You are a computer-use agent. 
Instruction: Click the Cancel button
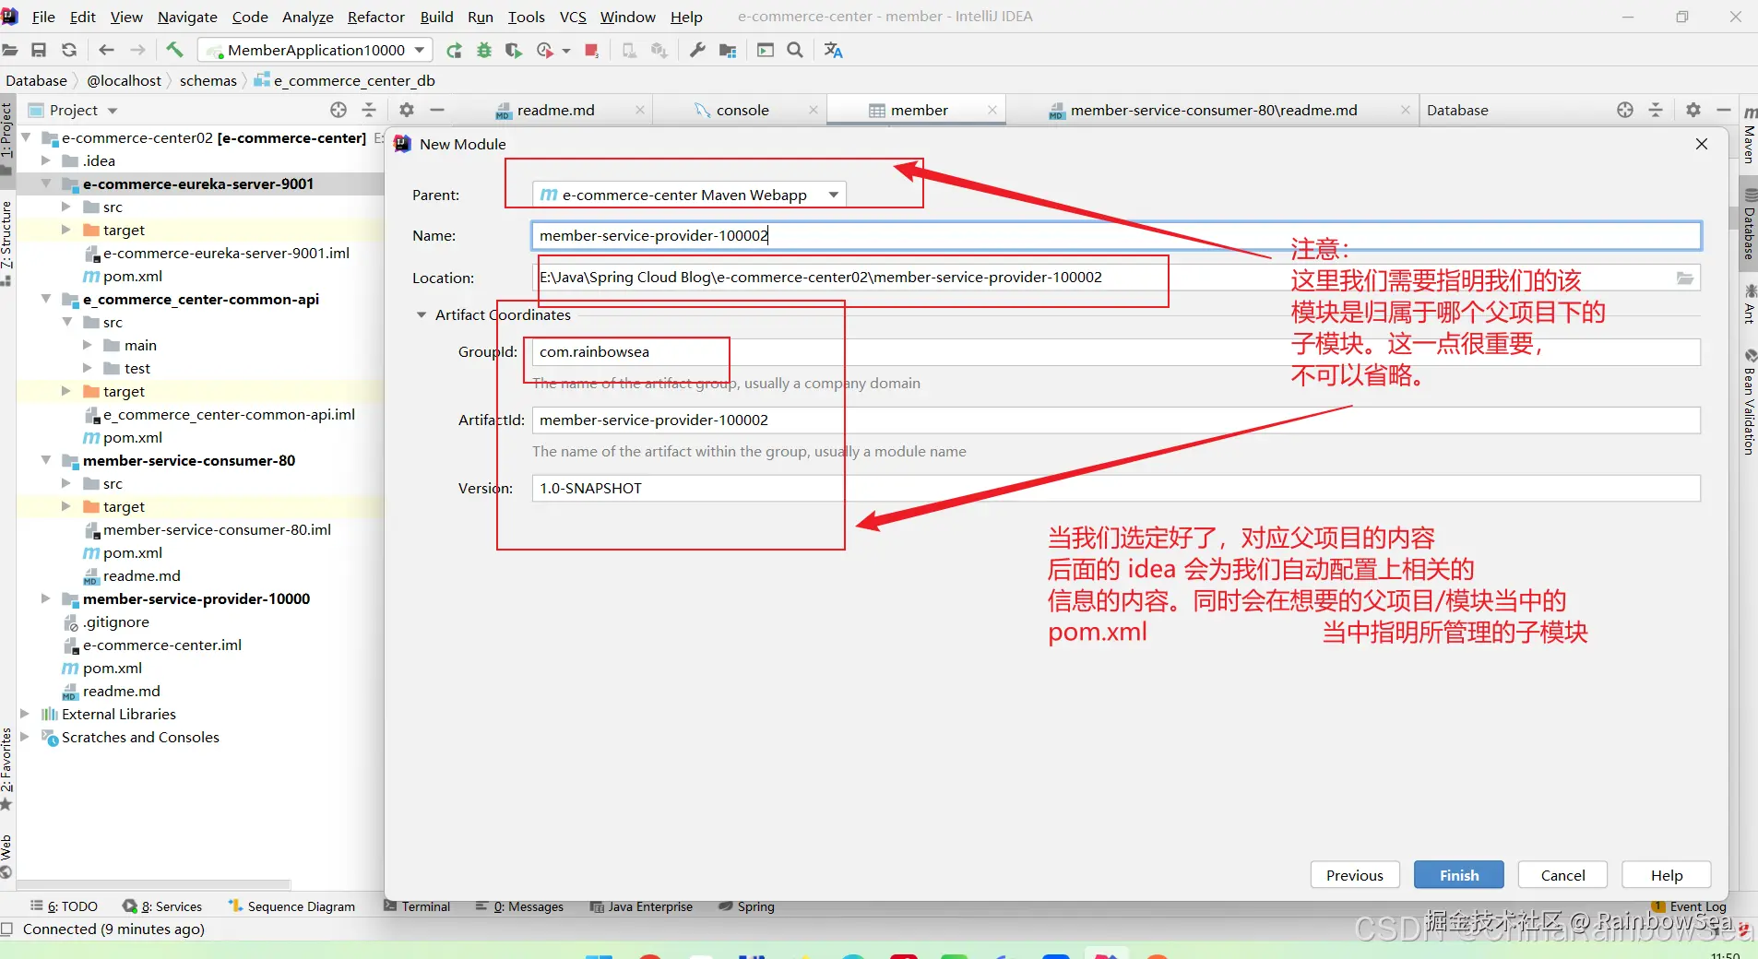click(x=1563, y=875)
